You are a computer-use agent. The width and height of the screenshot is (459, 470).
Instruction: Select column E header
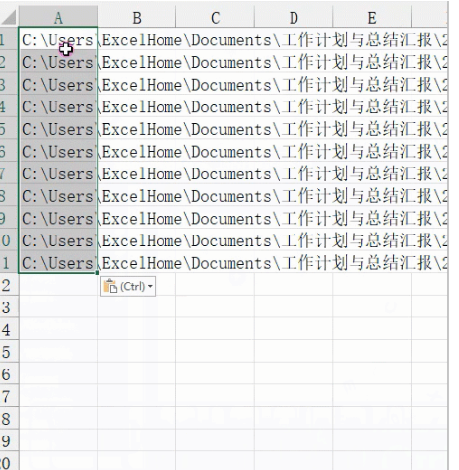(371, 18)
